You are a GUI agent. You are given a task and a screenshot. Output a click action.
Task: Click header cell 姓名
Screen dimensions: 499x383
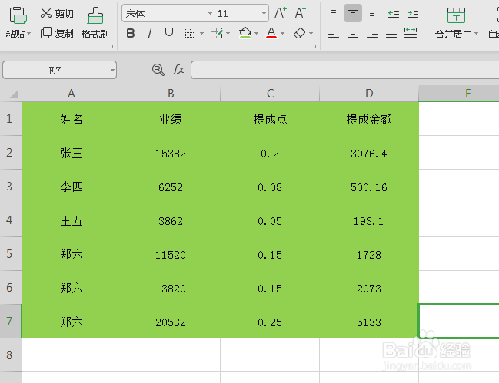(72, 119)
